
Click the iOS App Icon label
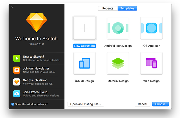(x=151, y=46)
